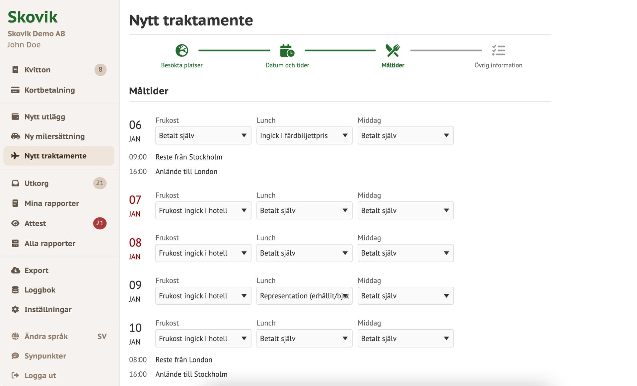Click the Logga ut exit icon

(x=15, y=375)
